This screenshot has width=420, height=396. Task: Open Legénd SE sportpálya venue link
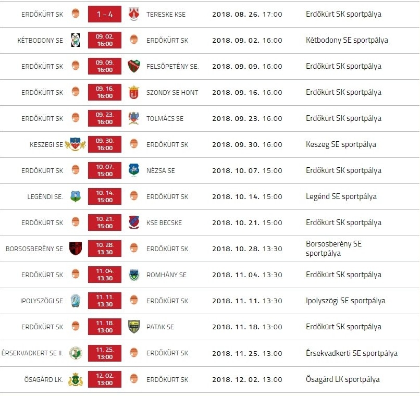pyautogui.click(x=341, y=196)
